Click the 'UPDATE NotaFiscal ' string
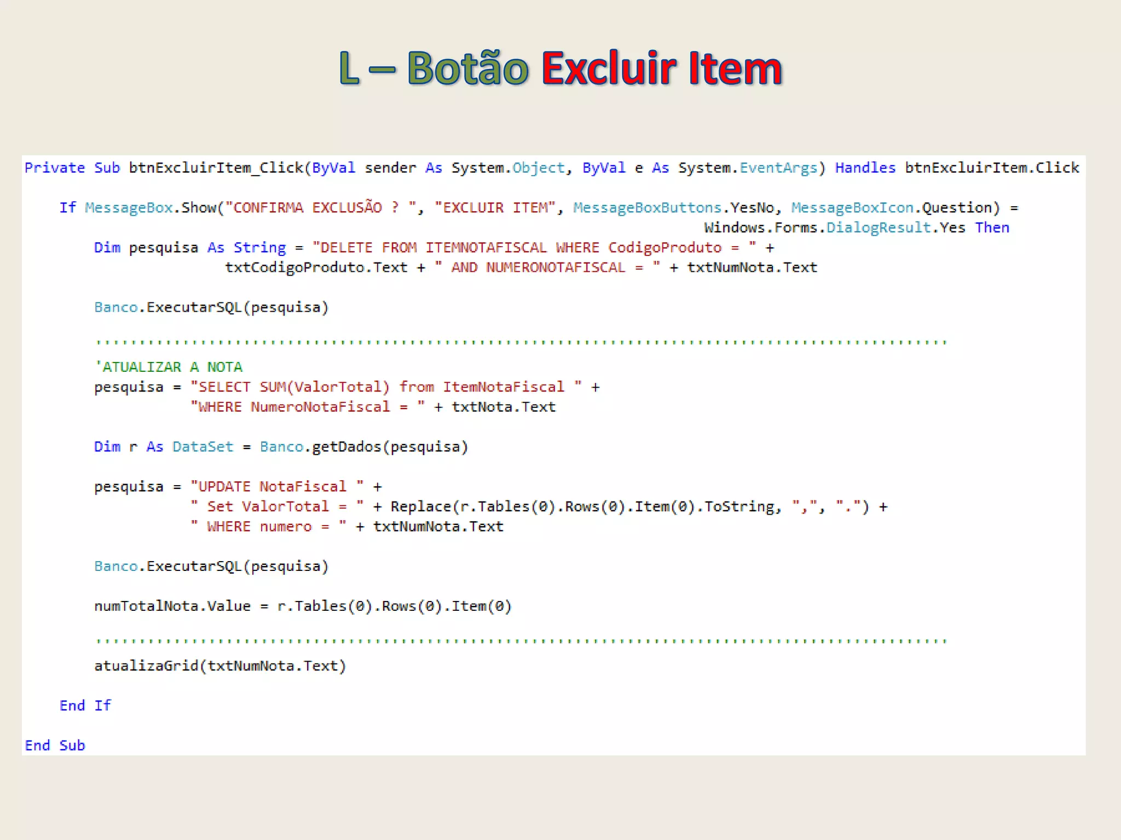 pyautogui.click(x=276, y=487)
